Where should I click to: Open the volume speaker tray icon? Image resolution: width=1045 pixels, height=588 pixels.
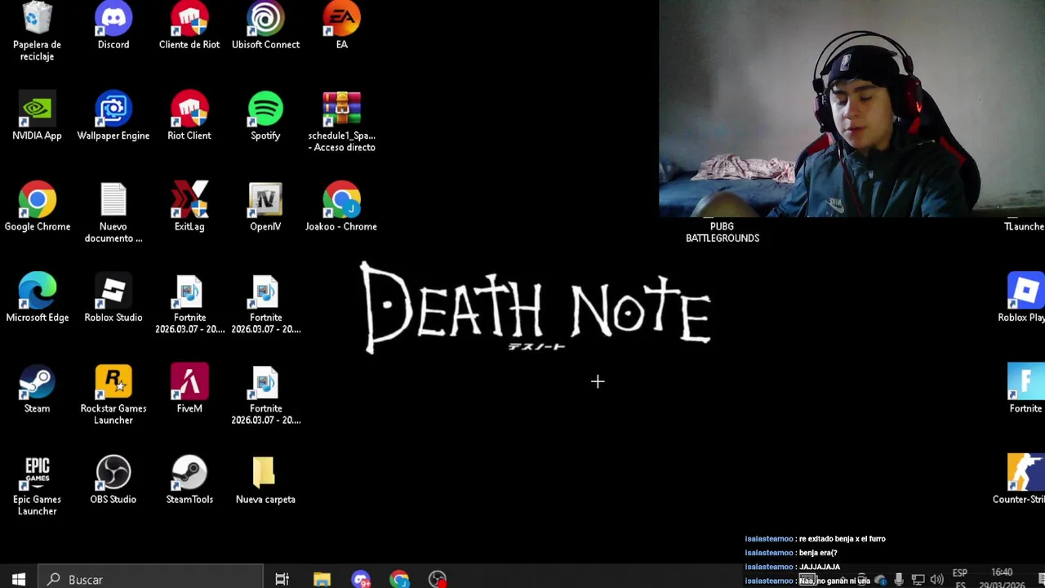(x=936, y=580)
